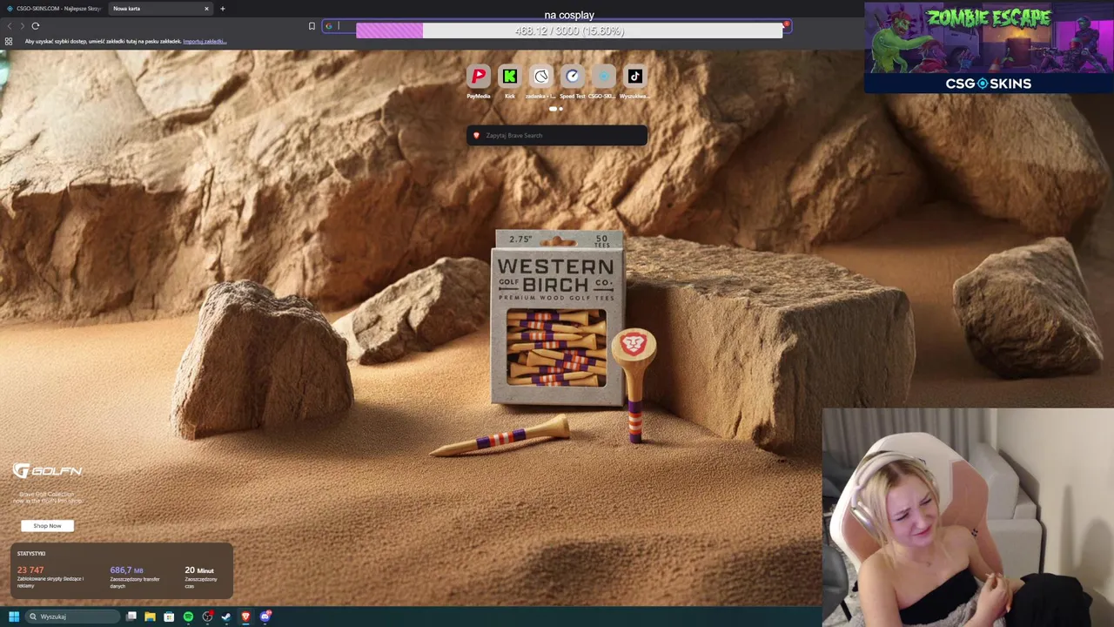
Task: Open the Speed Test shortcut tile
Action: pyautogui.click(x=573, y=77)
